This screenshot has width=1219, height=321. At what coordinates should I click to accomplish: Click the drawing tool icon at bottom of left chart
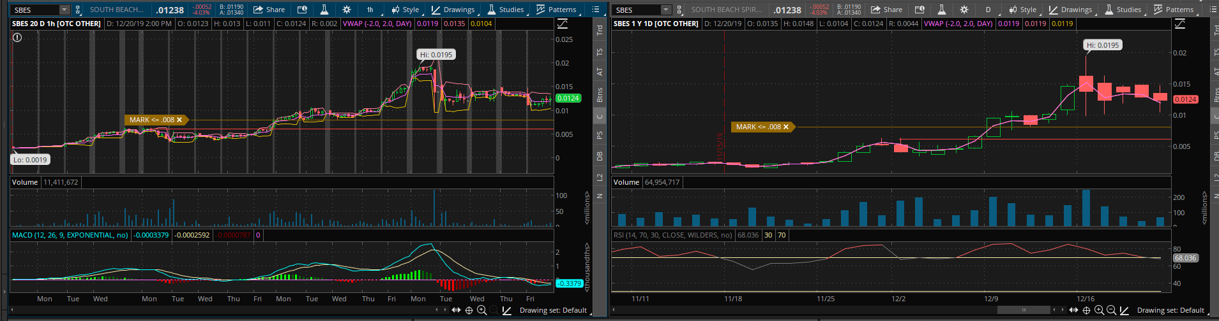click(506, 310)
